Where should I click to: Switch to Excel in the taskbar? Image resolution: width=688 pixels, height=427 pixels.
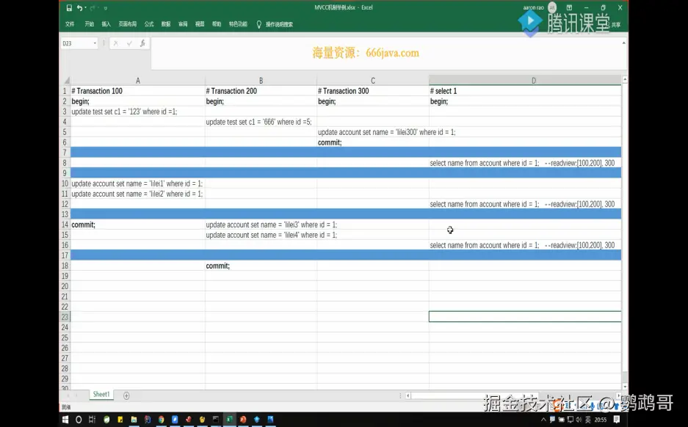point(230,420)
